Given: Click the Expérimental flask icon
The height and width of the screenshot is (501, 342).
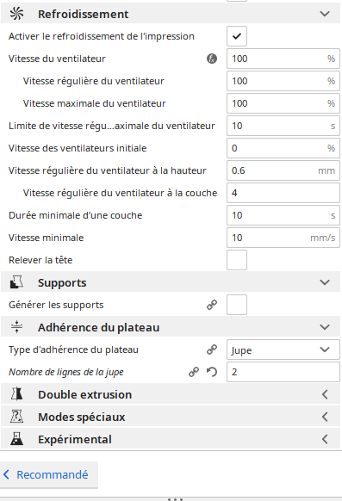Looking at the screenshot, I should point(16,439).
